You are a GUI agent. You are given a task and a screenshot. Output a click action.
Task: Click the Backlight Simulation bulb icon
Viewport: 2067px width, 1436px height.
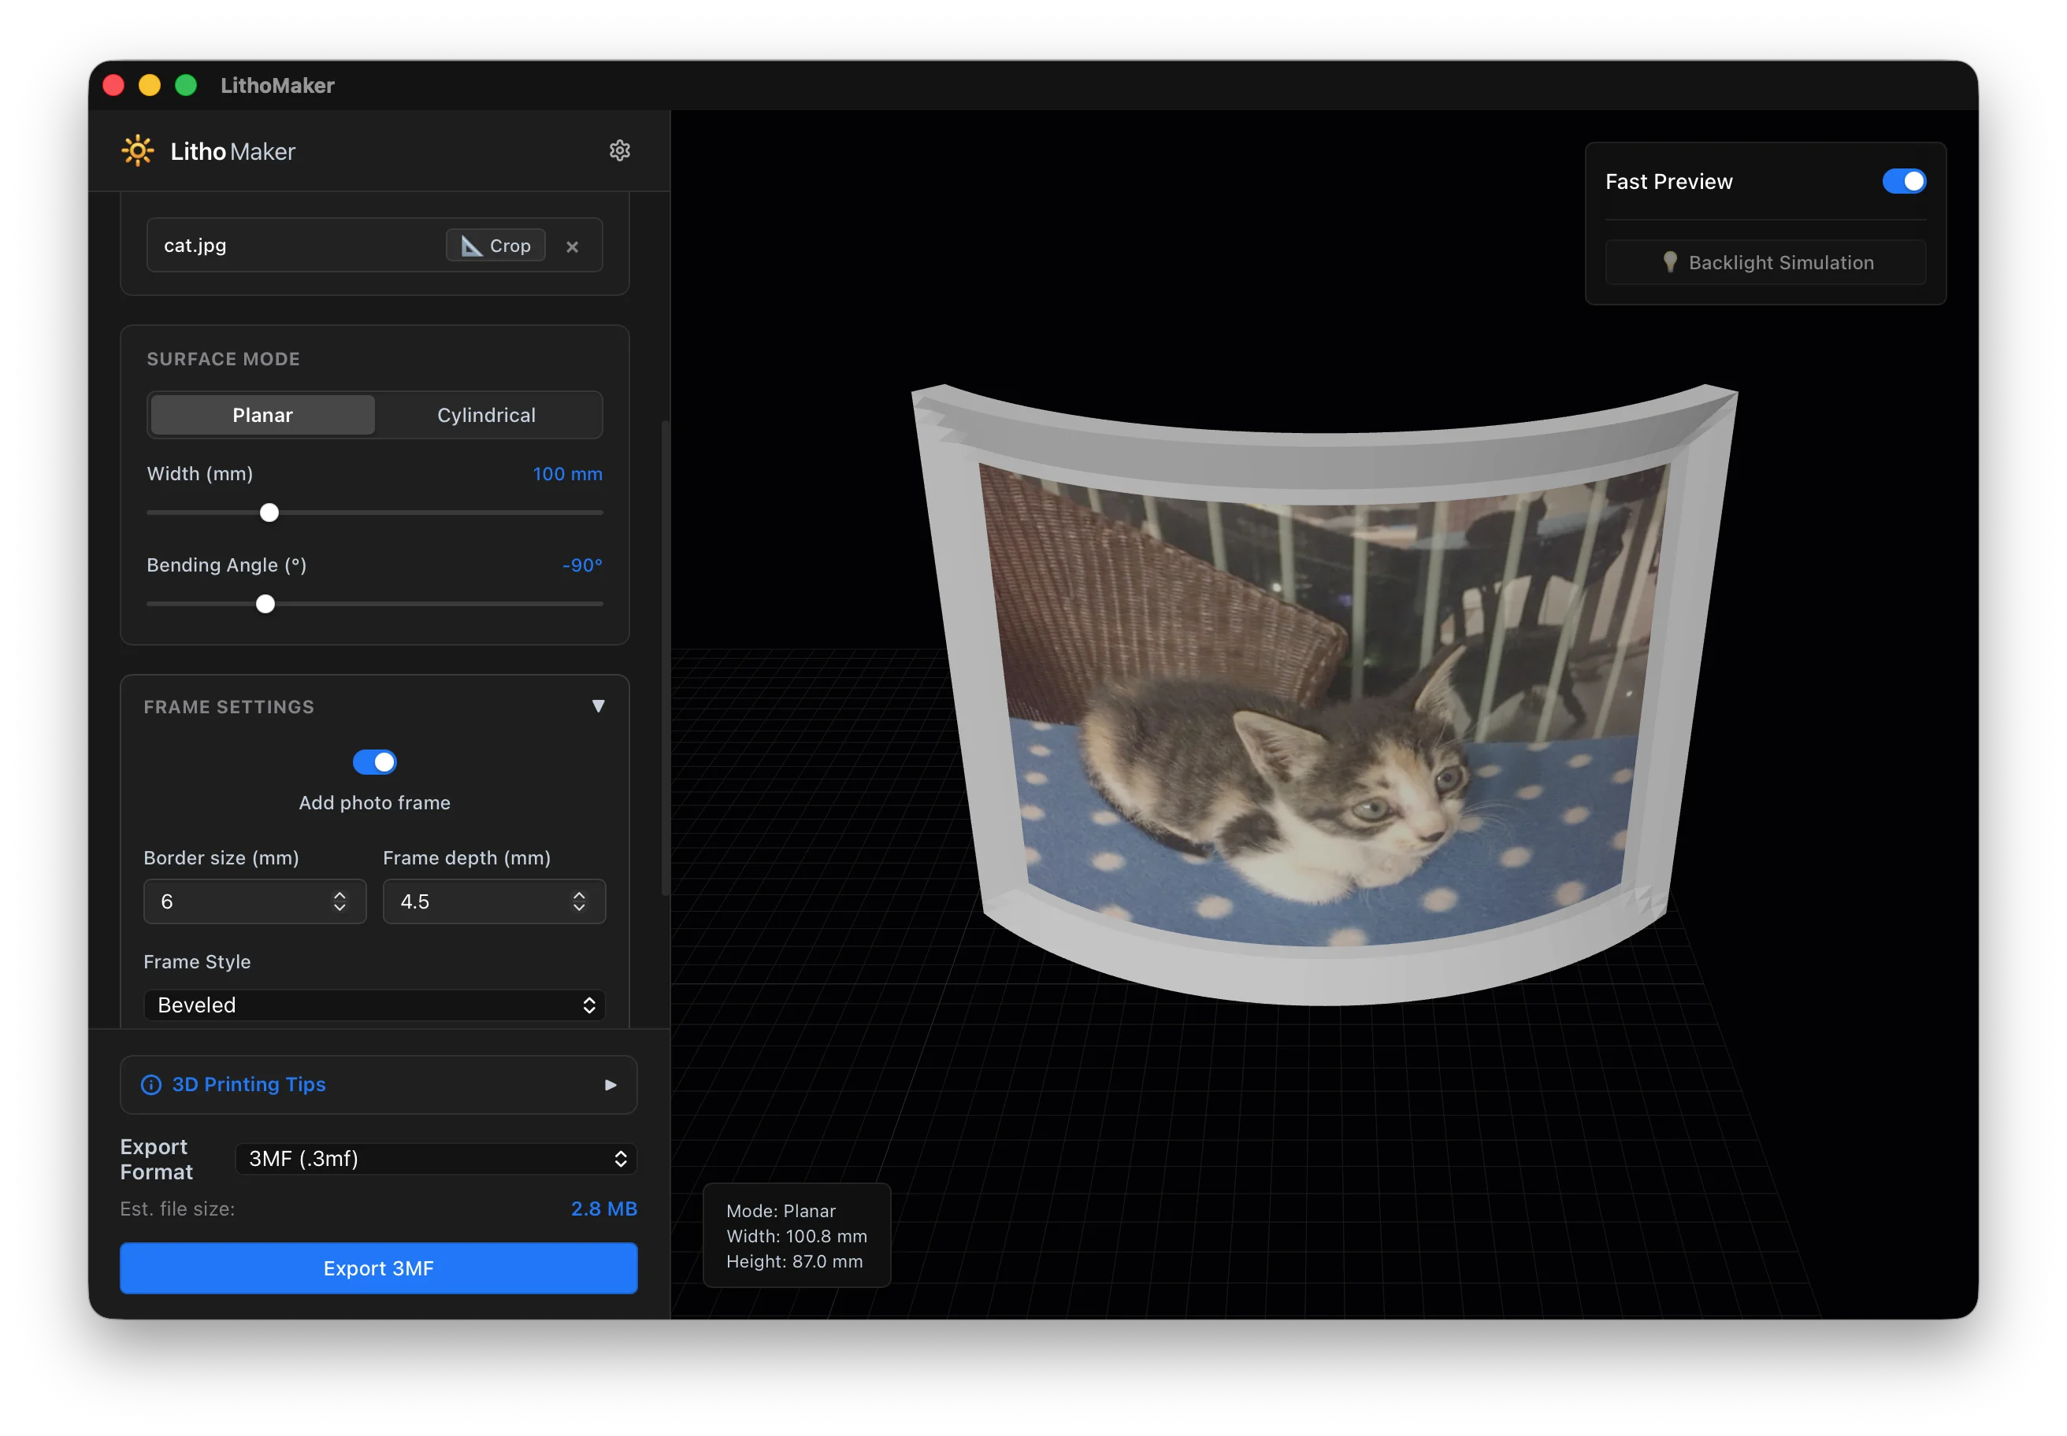[1670, 262]
